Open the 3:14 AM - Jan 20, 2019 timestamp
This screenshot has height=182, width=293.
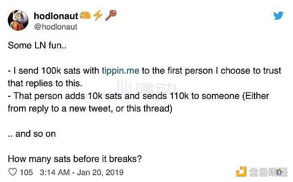(82, 172)
